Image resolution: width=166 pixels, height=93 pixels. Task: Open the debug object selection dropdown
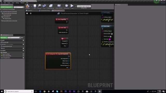pos(84,6)
